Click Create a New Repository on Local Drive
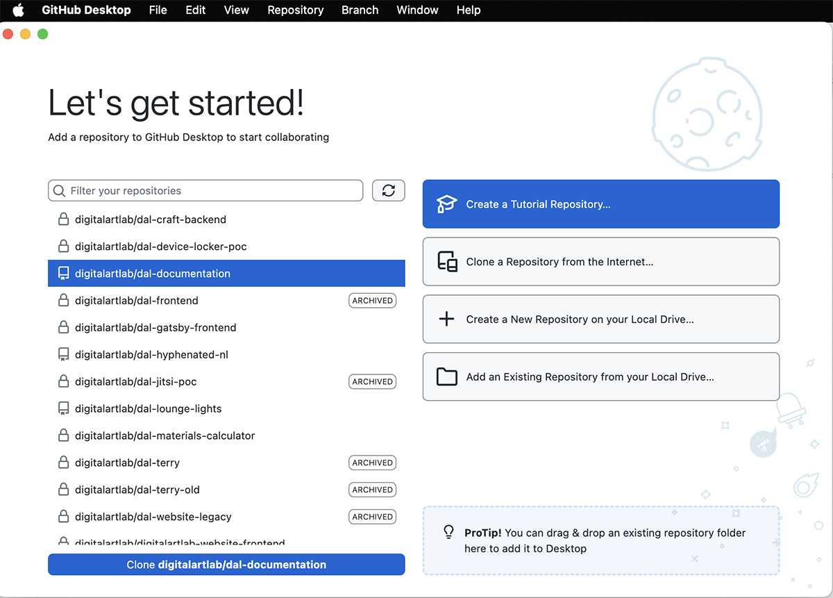The image size is (833, 598). pos(601,319)
